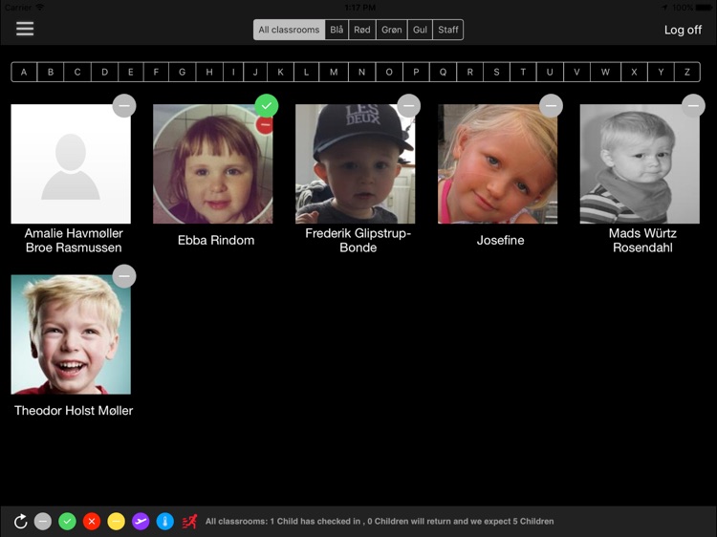Image resolution: width=717 pixels, height=537 pixels.
Task: Filter names by letter F
Action: pyautogui.click(x=156, y=73)
